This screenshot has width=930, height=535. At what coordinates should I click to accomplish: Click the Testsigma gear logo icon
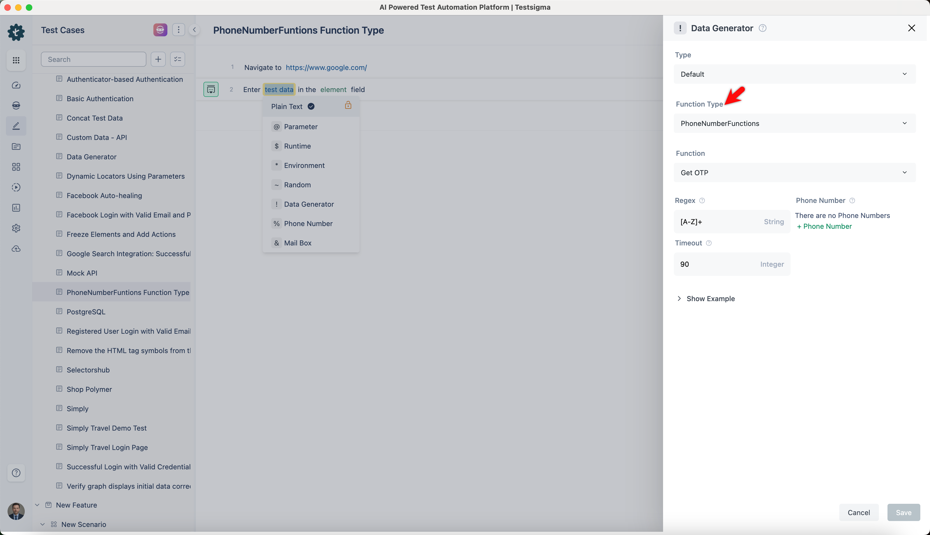16,32
